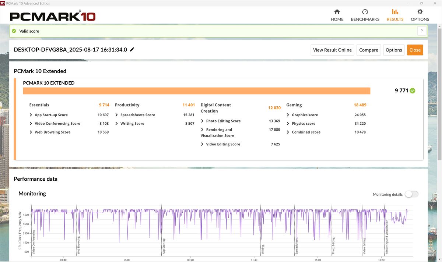The height and width of the screenshot is (262, 442).
Task: Click the Spreadsheets Score value 15 281
Action: click(x=189, y=115)
